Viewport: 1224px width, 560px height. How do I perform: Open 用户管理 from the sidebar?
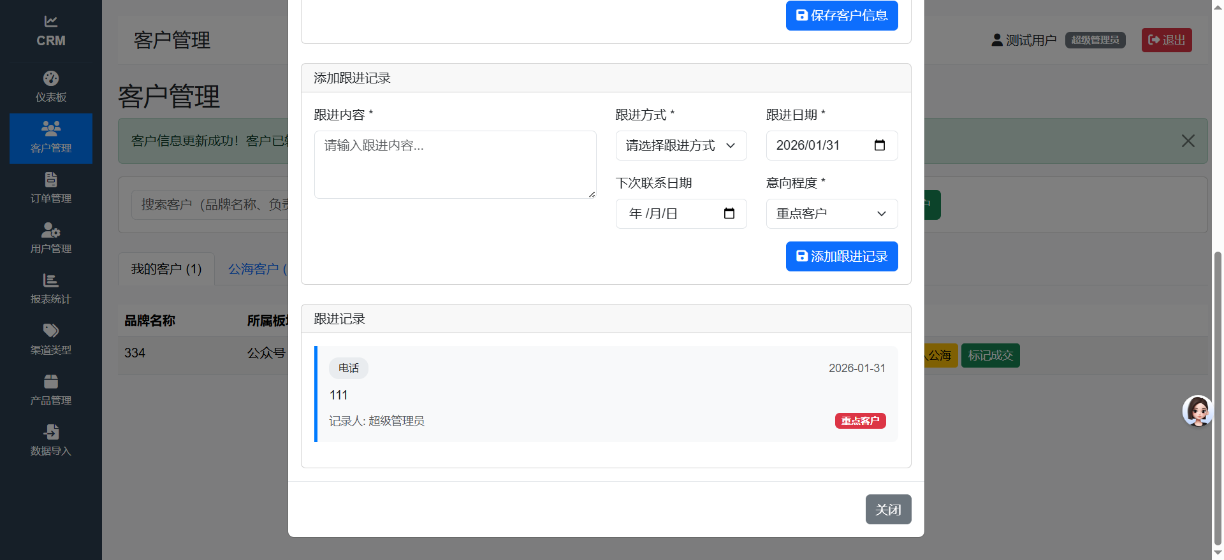click(x=51, y=231)
